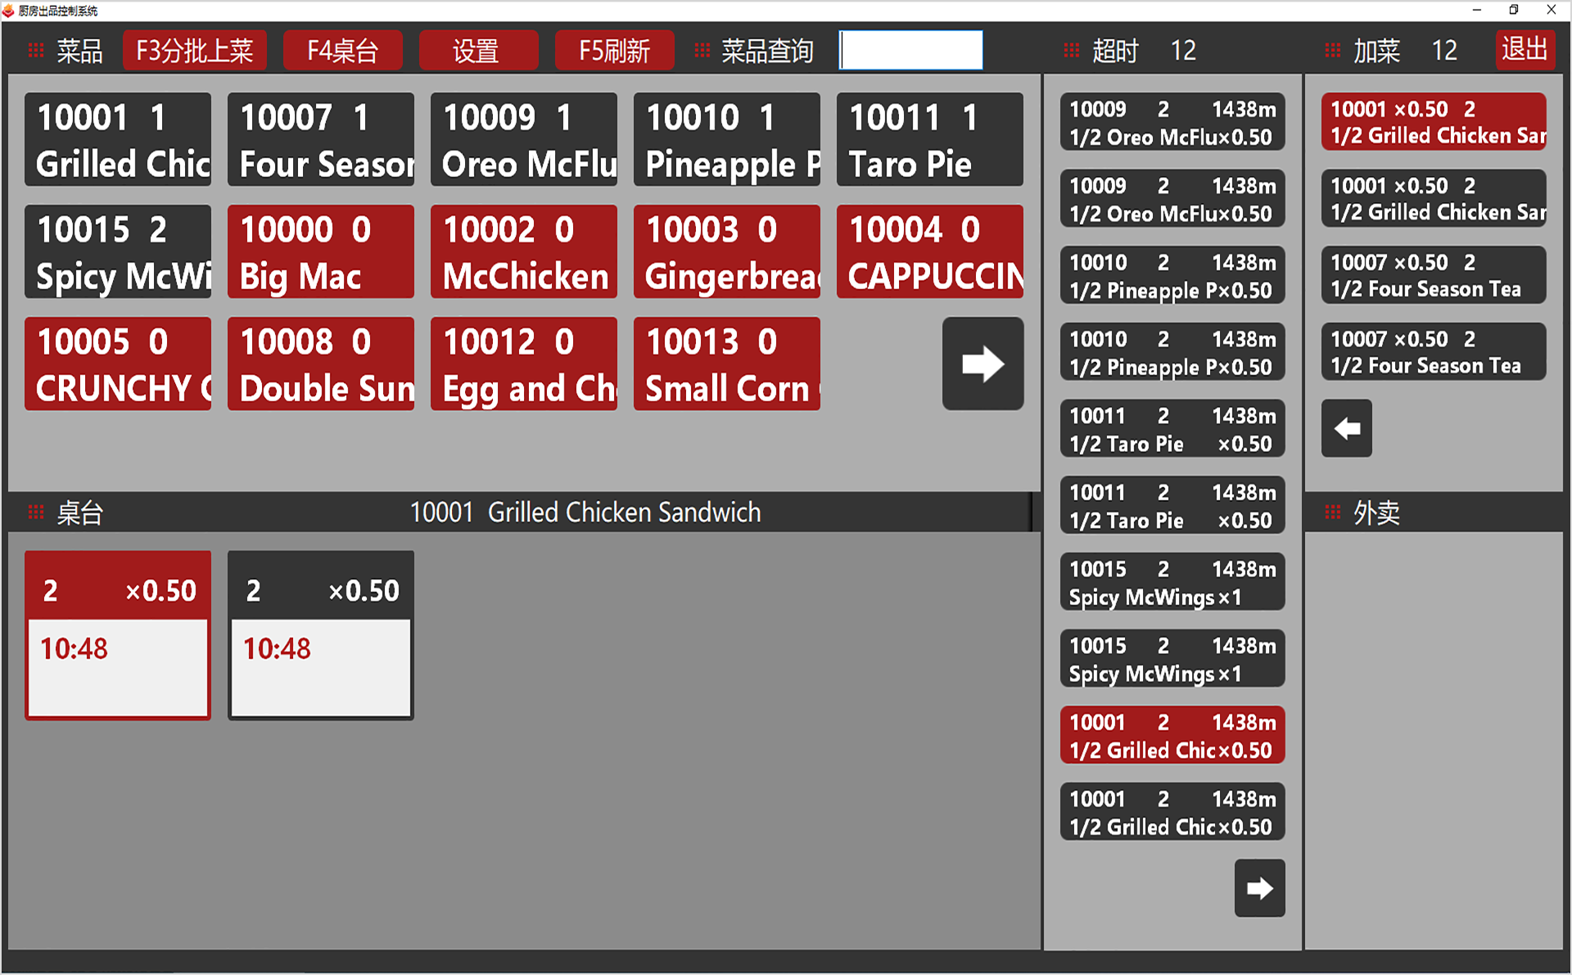
Task: Click first overtime 10009 Oreo McFlurry entry
Action: click(1172, 122)
